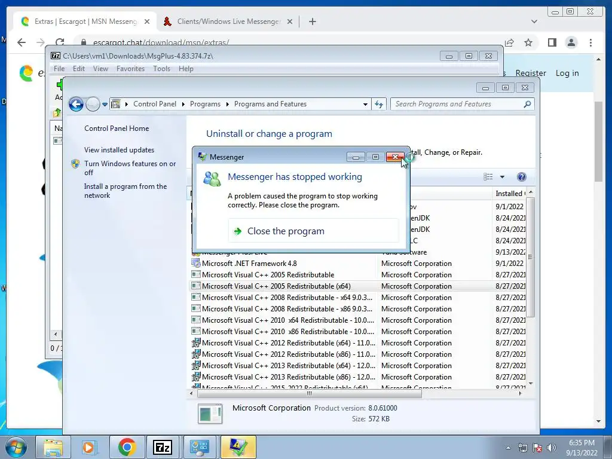Click Close the program in Messenger dialog
This screenshot has height=459, width=612.
[x=313, y=231]
